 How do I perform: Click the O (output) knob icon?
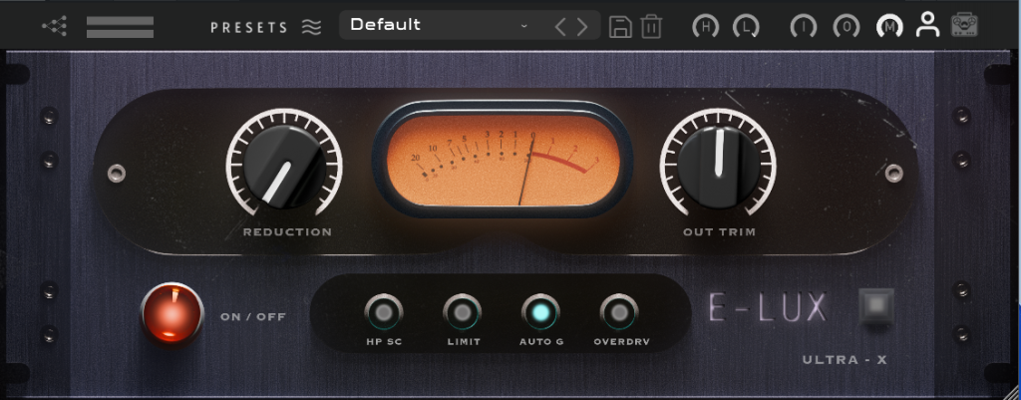pyautogui.click(x=847, y=26)
